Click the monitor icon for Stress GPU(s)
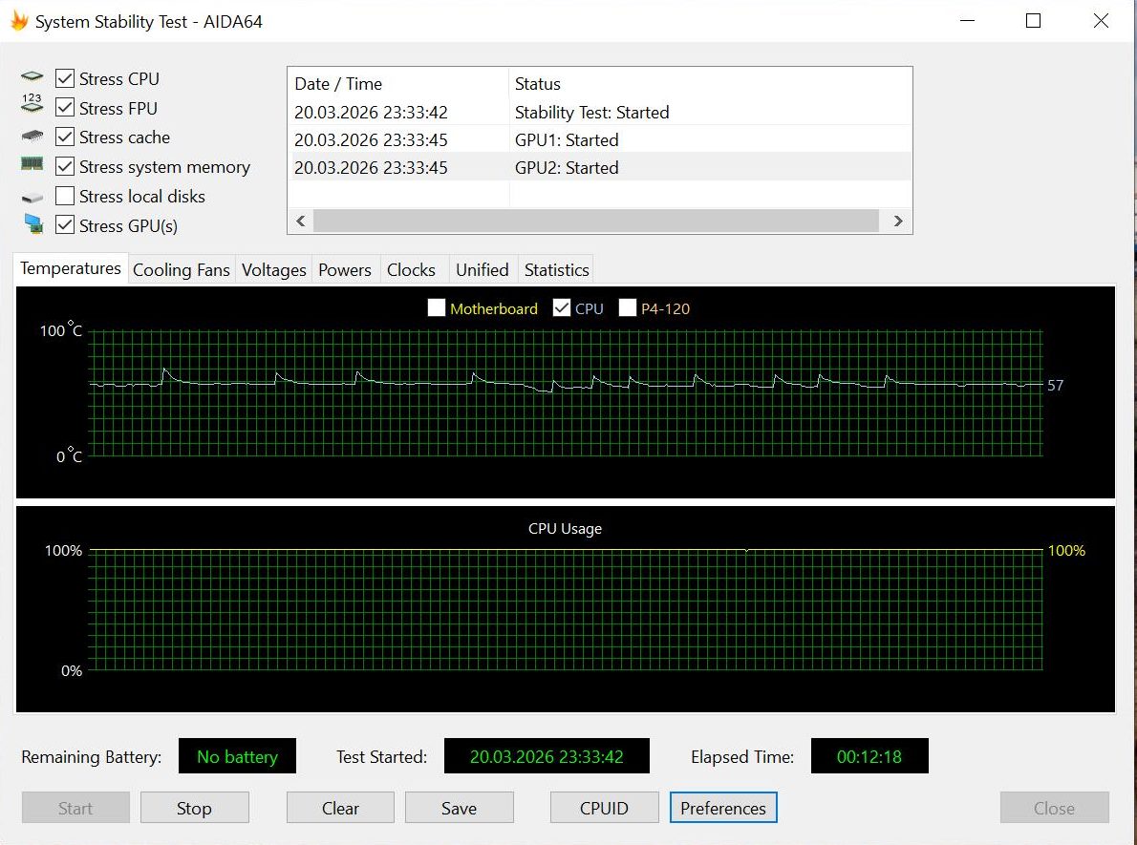The width and height of the screenshot is (1137, 845). pyautogui.click(x=32, y=224)
